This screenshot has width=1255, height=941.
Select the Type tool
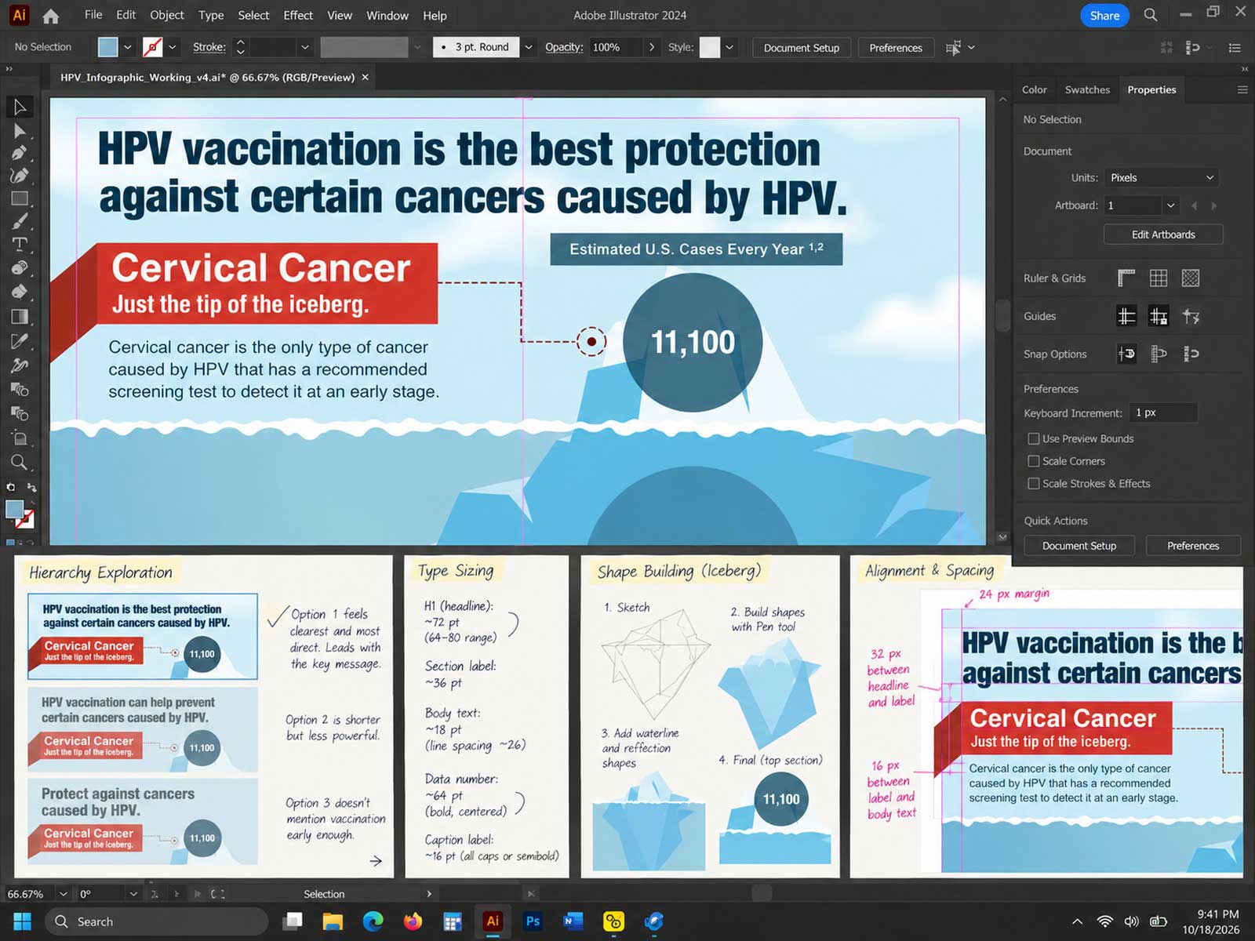[x=20, y=244]
